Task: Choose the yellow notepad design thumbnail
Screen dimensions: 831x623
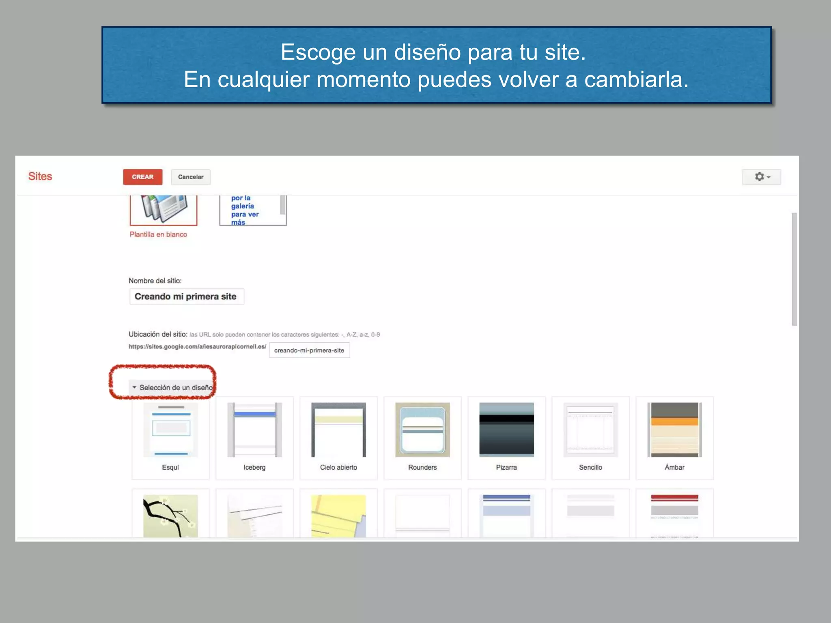Action: 339,516
